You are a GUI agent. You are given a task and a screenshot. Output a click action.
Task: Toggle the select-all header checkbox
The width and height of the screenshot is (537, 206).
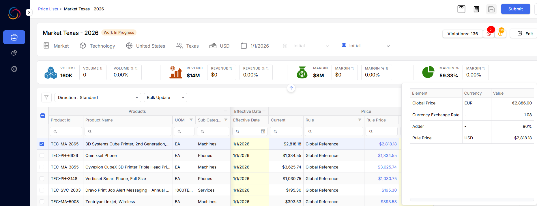43,116
